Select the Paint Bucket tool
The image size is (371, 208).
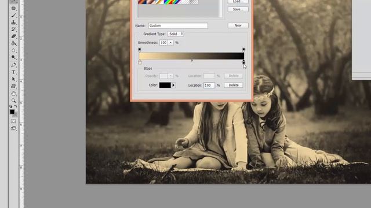(x=13, y=43)
